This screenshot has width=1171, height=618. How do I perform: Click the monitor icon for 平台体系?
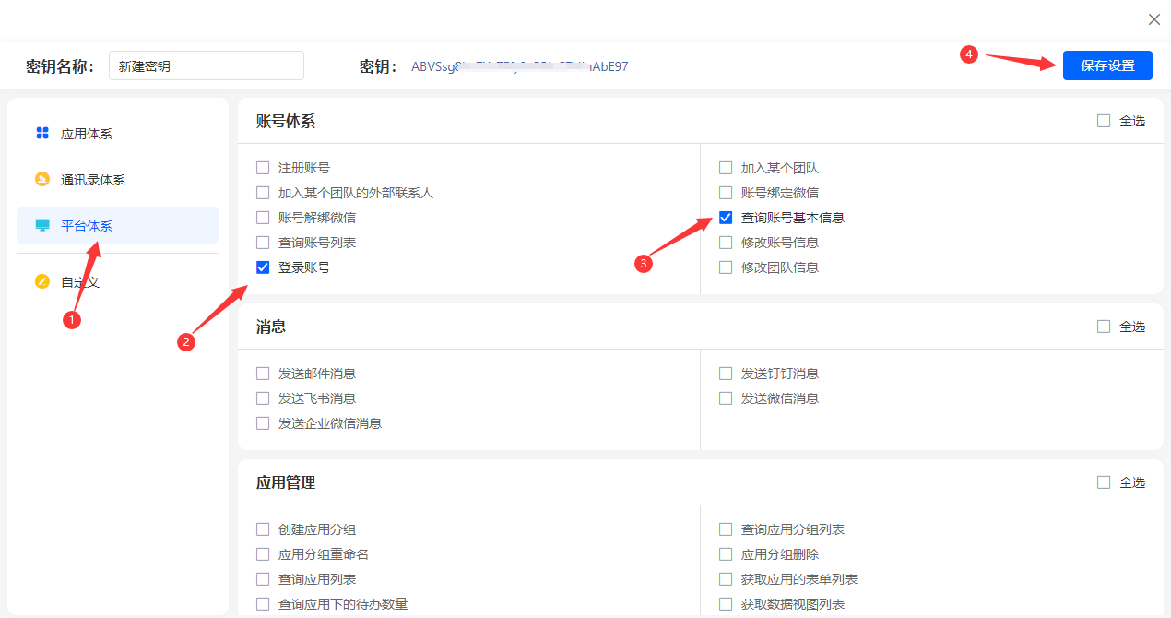point(41,225)
